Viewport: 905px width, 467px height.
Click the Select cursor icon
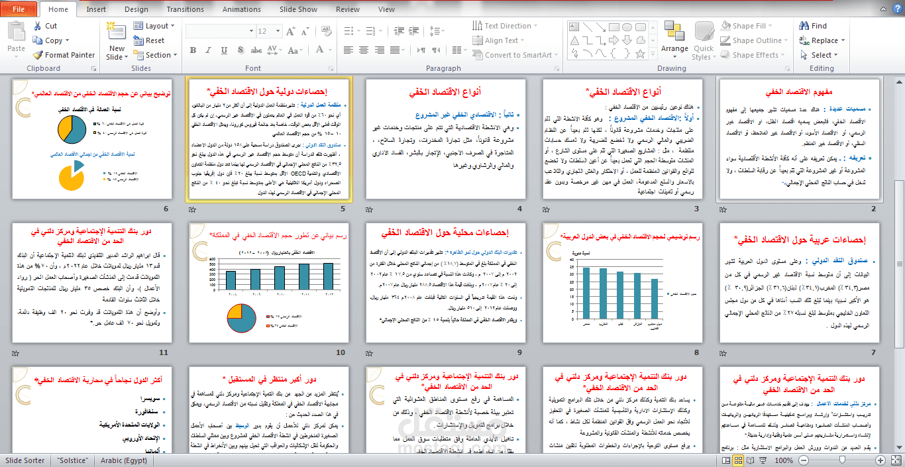[804, 55]
